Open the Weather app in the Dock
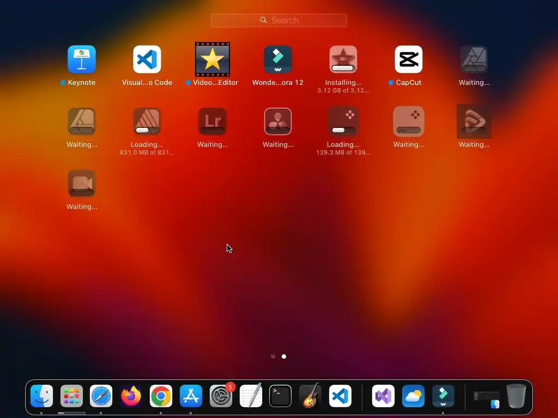Screen dimensions: 558x418 [413, 396]
